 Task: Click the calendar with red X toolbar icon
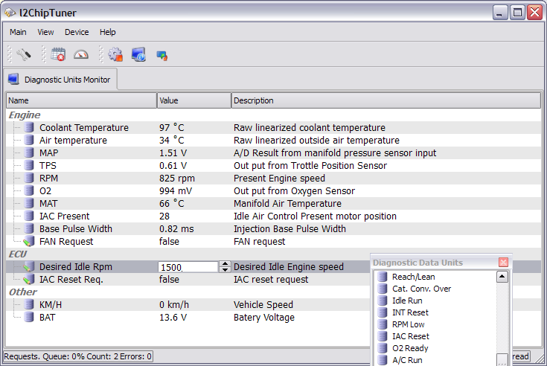coord(58,54)
